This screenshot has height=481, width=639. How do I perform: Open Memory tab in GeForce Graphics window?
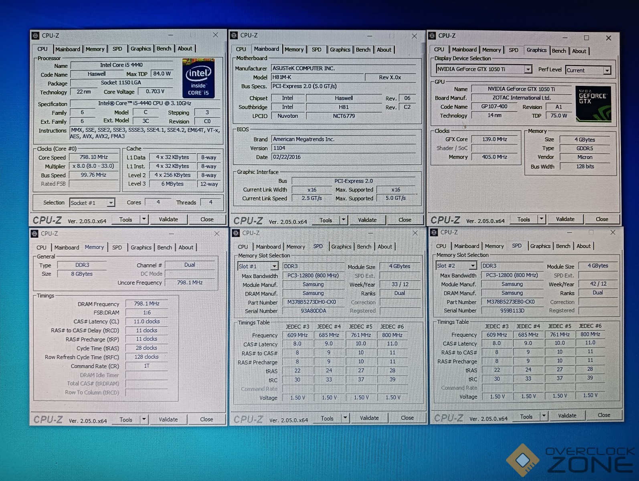tap(491, 50)
